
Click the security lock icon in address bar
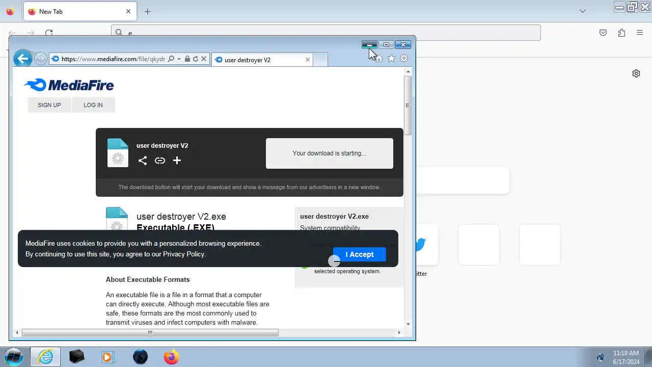tap(187, 59)
